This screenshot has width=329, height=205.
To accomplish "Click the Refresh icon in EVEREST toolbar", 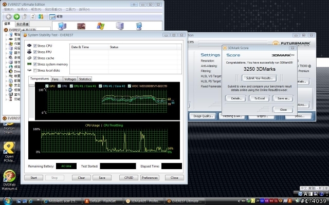I will (x=33, y=16).
